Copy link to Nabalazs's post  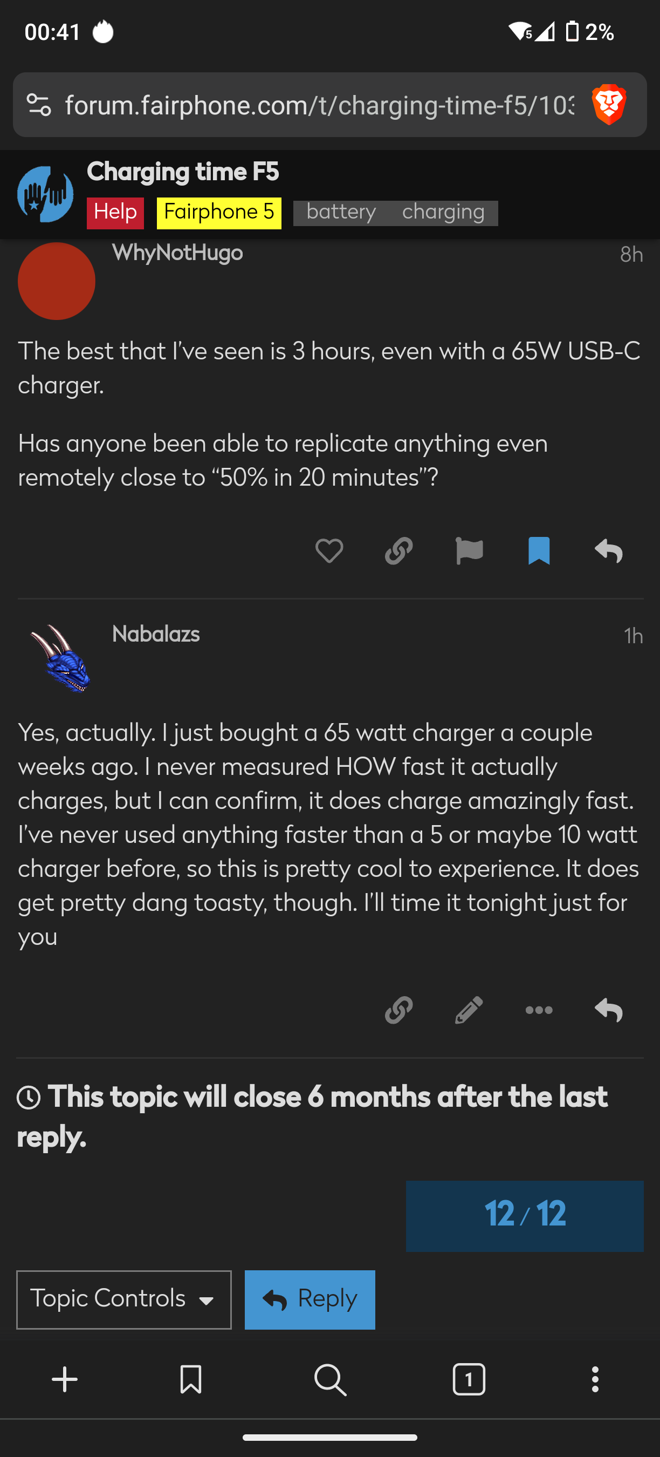pos(398,1010)
